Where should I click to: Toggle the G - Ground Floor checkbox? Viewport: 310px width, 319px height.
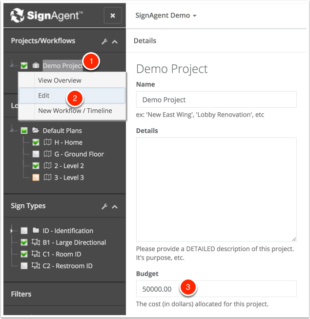pyautogui.click(x=36, y=154)
